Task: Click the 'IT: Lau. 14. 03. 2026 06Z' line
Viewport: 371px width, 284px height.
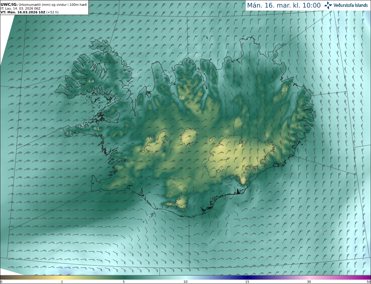Action: pos(21,8)
